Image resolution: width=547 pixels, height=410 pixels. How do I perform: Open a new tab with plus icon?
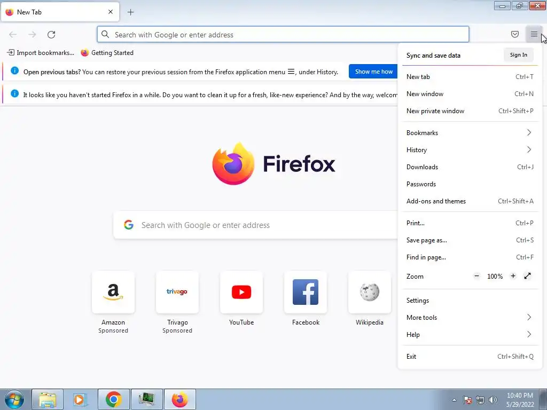[x=130, y=12]
